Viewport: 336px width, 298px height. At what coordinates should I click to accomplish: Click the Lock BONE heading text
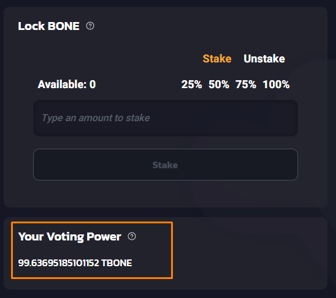click(x=48, y=26)
